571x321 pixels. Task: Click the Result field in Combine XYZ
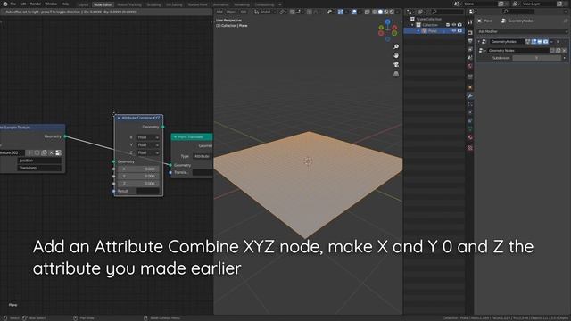[147, 191]
